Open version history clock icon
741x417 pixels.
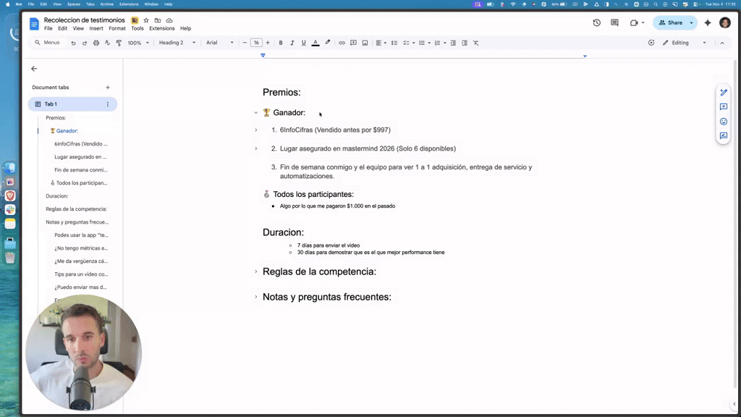(x=597, y=22)
